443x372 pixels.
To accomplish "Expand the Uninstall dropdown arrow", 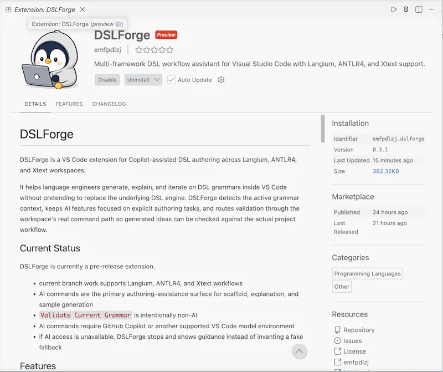I will tap(157, 80).
